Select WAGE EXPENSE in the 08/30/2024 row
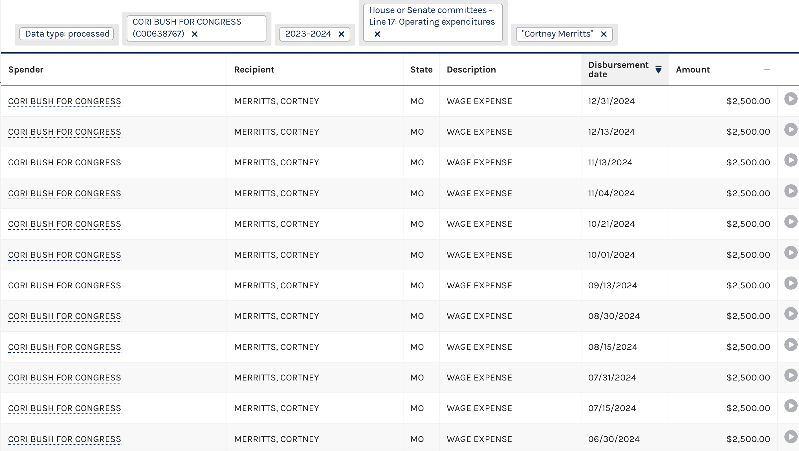The image size is (799, 451). 479,316
